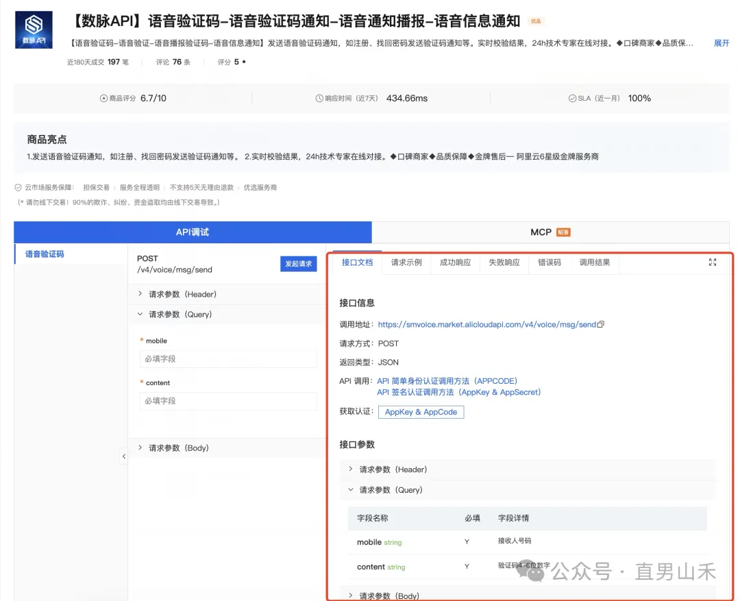This screenshot has width=740, height=601.
Task: Expand 请求参数 (Body) under 接口参数
Action: (x=527, y=596)
